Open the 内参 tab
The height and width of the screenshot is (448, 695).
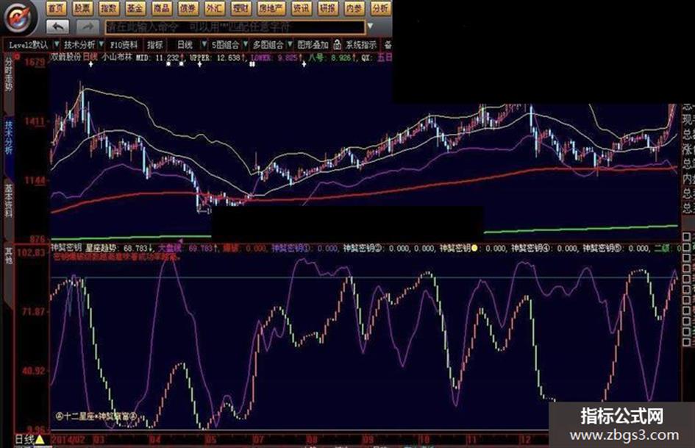tap(354, 8)
